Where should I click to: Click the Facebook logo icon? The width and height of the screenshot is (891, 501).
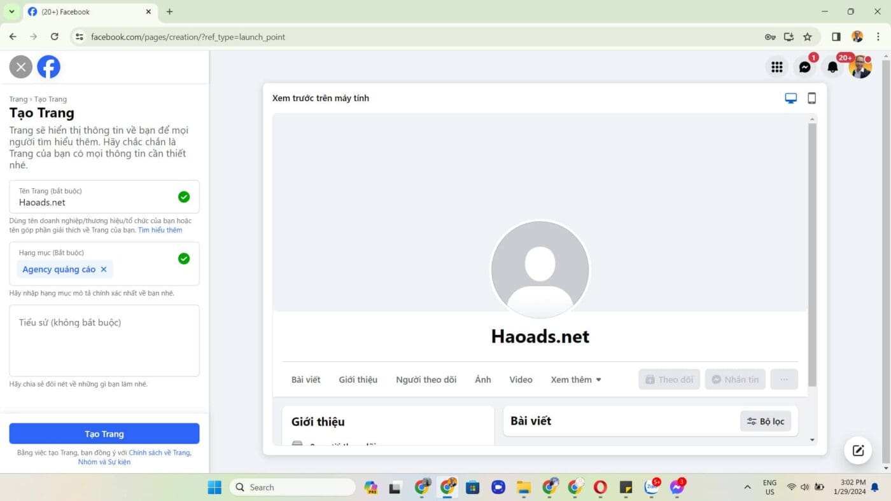48,67
